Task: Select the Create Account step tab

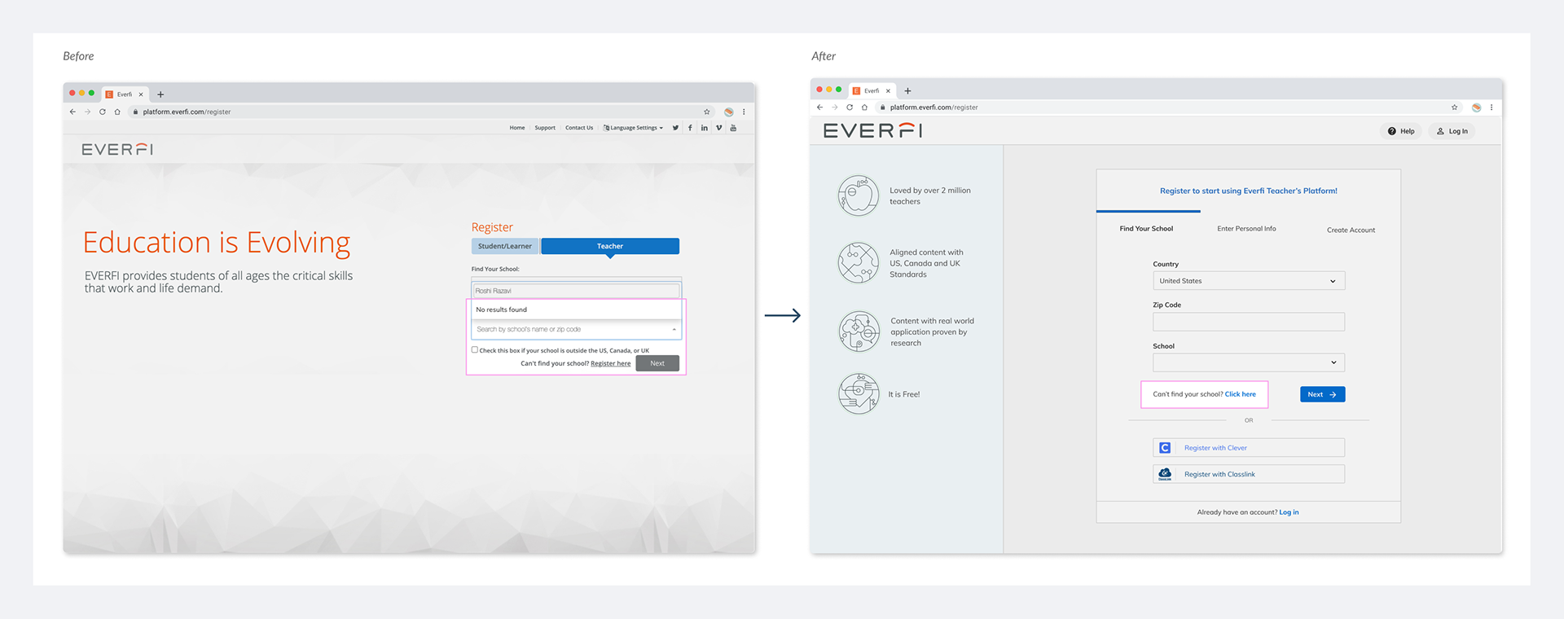Action: click(1351, 230)
